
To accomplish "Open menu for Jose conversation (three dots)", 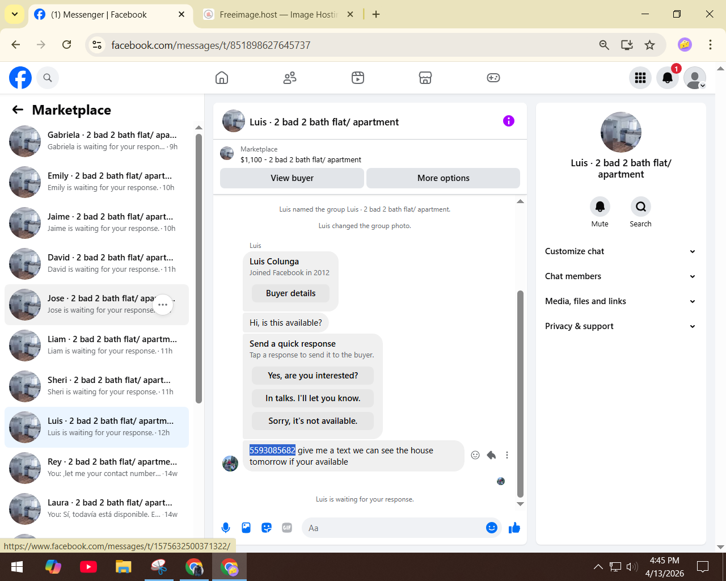I will pos(163,305).
